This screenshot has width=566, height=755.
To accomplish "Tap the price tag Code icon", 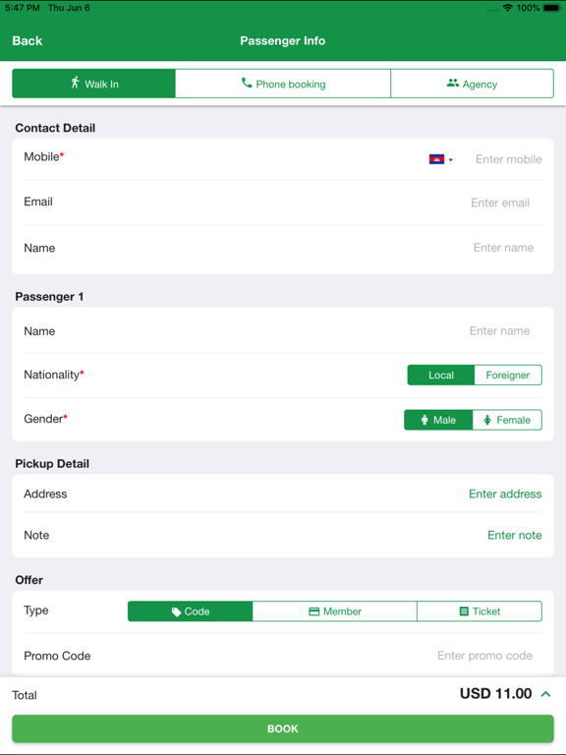I will pos(176,611).
